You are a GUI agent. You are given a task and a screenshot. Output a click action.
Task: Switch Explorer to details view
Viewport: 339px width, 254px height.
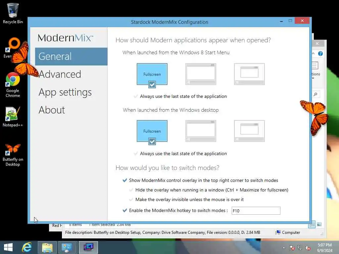pos(312,225)
